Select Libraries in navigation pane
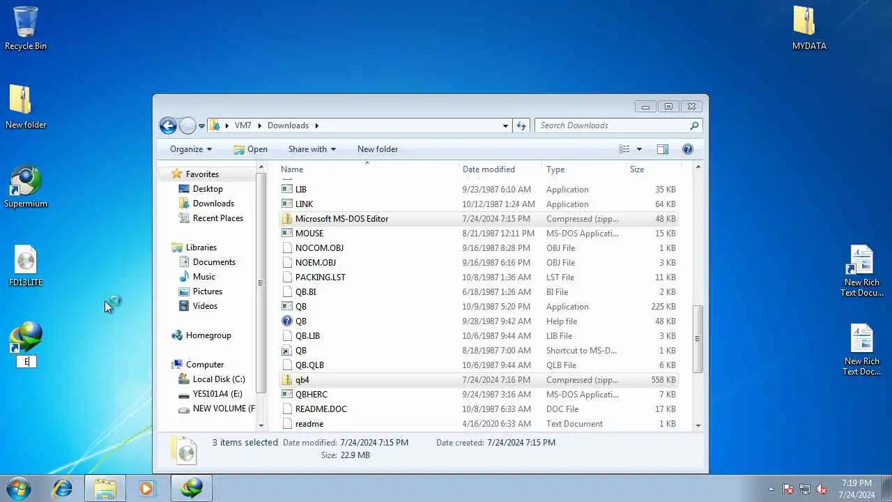 click(201, 248)
